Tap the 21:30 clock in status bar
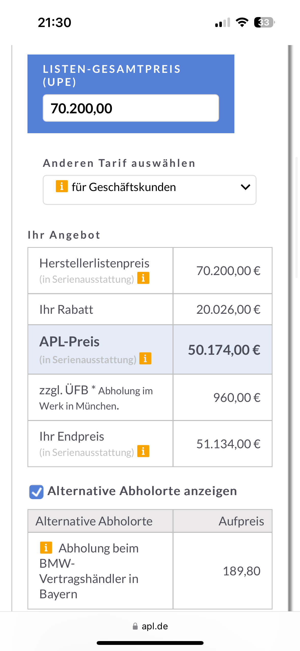 [x=54, y=22]
